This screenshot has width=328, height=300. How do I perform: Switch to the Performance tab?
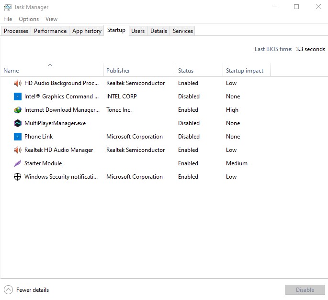pyautogui.click(x=50, y=31)
